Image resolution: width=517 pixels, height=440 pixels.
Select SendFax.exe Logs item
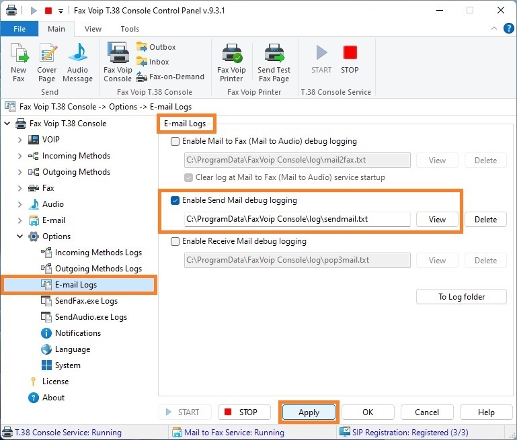pyautogui.click(x=79, y=301)
